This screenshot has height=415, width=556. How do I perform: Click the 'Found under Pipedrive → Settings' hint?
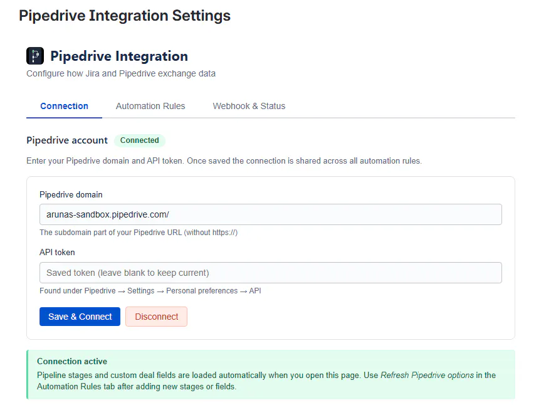point(150,291)
